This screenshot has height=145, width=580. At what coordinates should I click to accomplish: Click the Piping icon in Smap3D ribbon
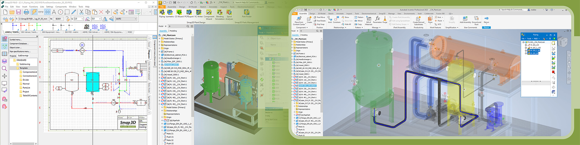tap(162, 13)
